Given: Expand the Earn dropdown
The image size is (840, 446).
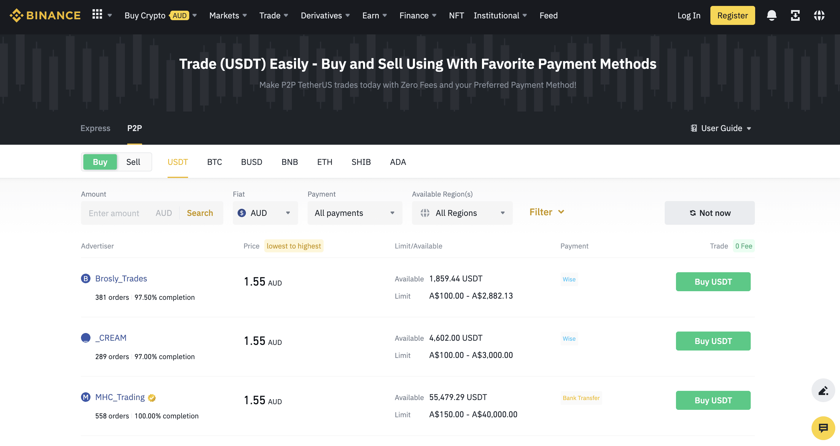Looking at the screenshot, I should 374,15.
